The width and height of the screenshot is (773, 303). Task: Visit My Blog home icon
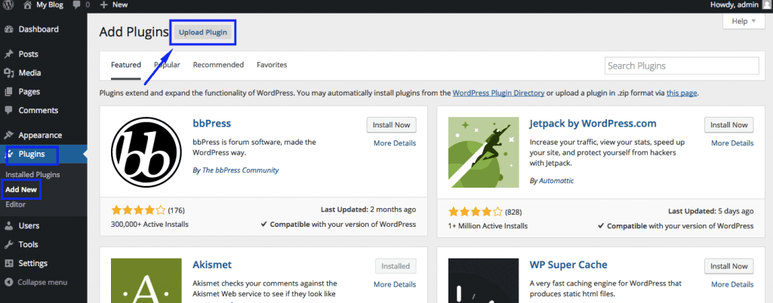tap(28, 5)
